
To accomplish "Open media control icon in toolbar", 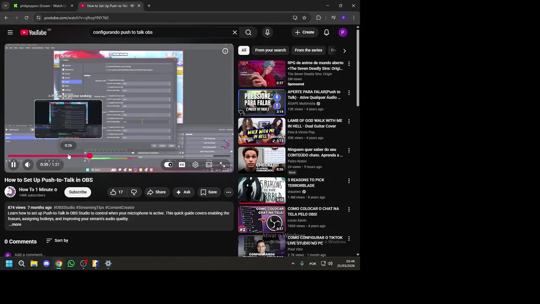I will tap(333, 18).
